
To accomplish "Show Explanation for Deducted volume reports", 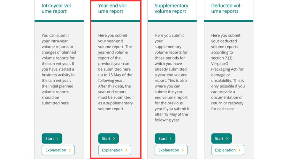I will (227, 150).
